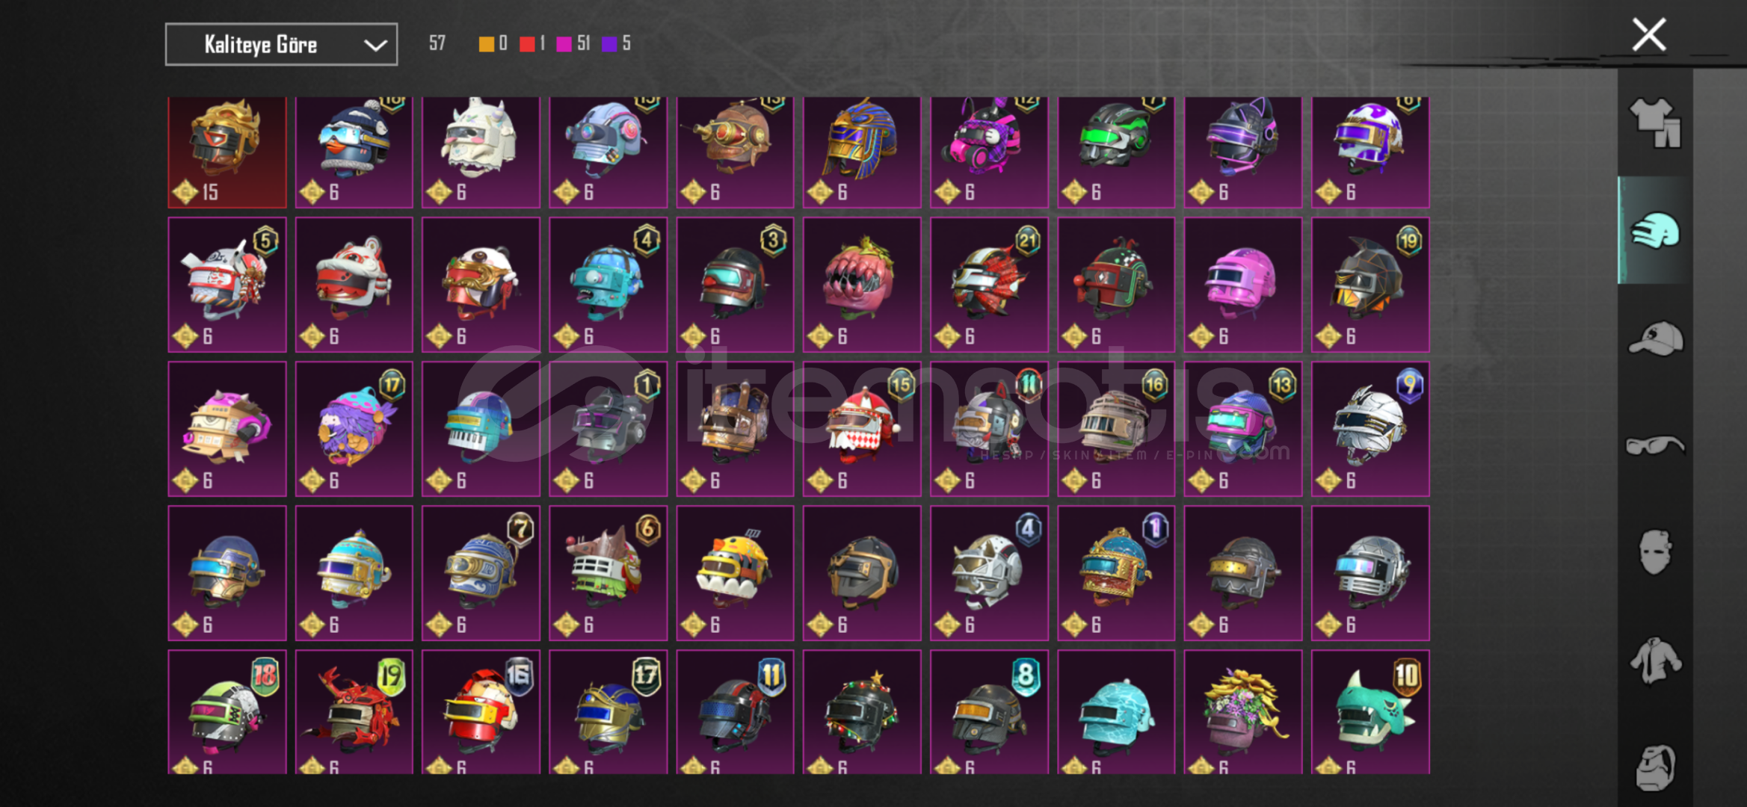Image resolution: width=1747 pixels, height=807 pixels.
Task: Pick the teal dinosaur helmet level 10
Action: 1370,712
